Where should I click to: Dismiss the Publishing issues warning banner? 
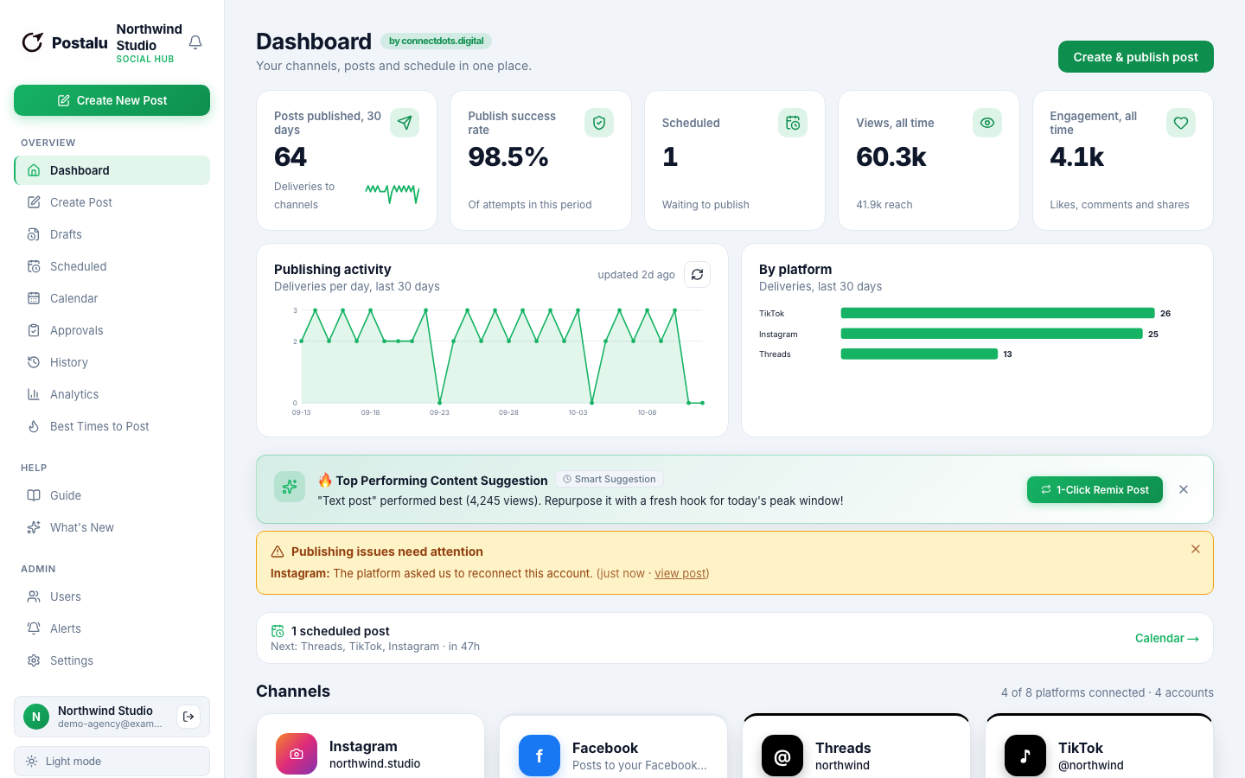tap(1196, 549)
